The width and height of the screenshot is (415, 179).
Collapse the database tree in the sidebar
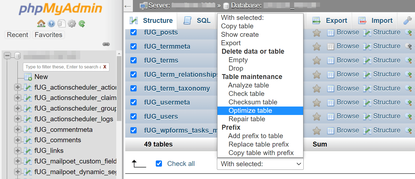7,55
